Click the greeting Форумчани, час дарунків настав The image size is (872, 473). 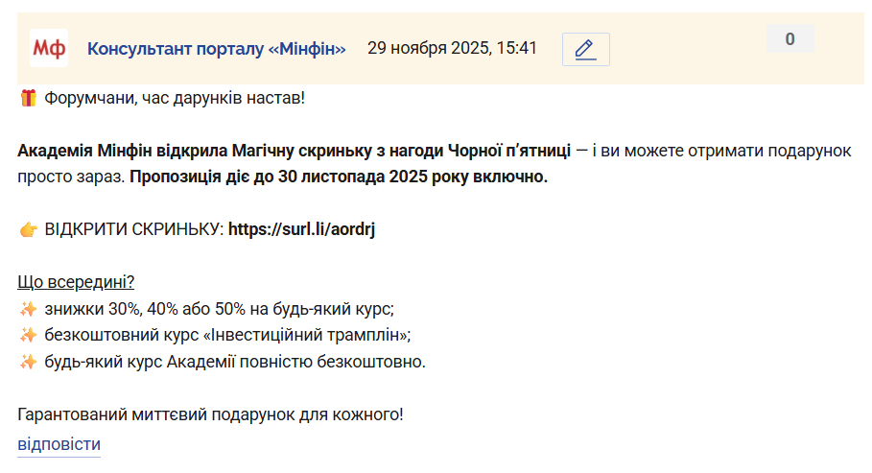point(175,98)
